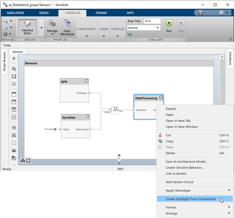Choose Create Simulink Behavior

(195, 168)
